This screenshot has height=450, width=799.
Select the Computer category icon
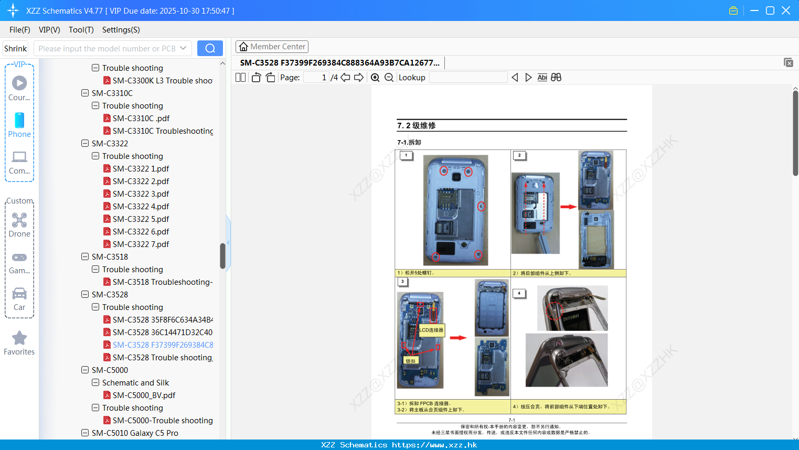coord(19,163)
